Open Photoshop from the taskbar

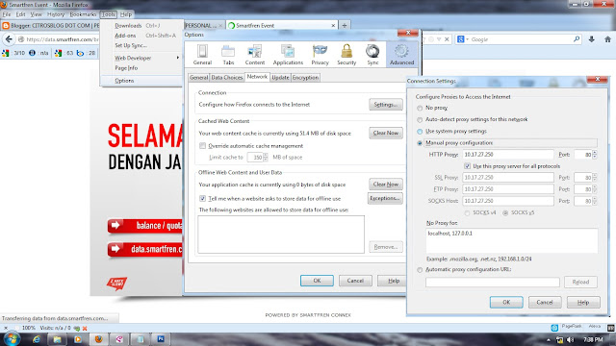click(x=161, y=339)
